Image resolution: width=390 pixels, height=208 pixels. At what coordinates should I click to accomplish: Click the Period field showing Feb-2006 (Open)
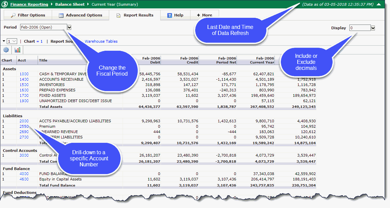pos(43,27)
